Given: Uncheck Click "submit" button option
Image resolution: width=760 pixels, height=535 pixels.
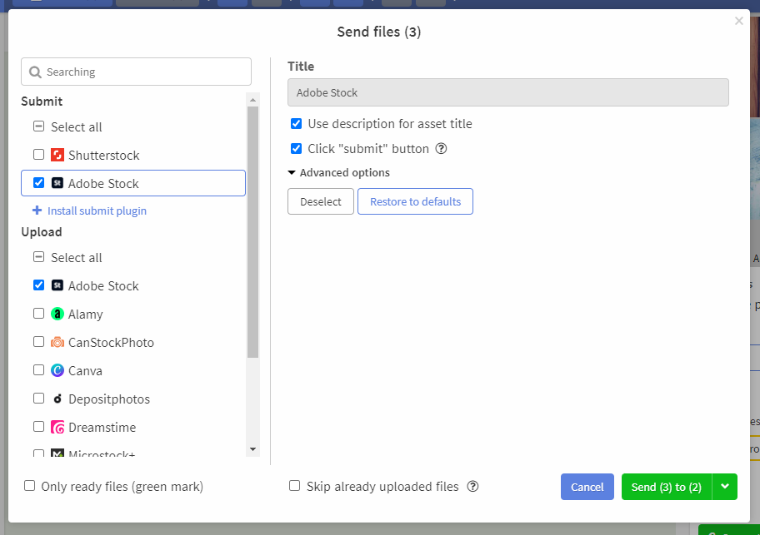Looking at the screenshot, I should tap(296, 148).
